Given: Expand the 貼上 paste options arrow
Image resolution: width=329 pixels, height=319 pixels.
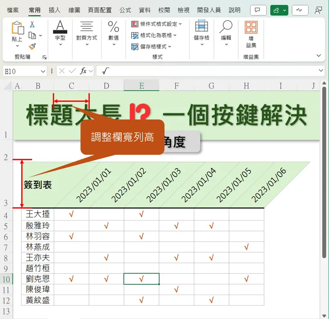Looking at the screenshot, I should tap(17, 45).
